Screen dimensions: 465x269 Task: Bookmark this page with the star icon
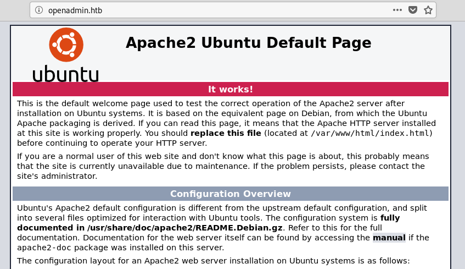428,10
